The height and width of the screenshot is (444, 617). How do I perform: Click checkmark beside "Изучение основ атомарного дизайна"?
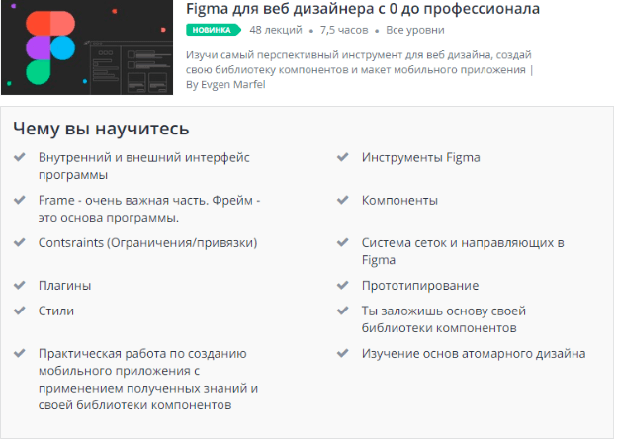(343, 353)
